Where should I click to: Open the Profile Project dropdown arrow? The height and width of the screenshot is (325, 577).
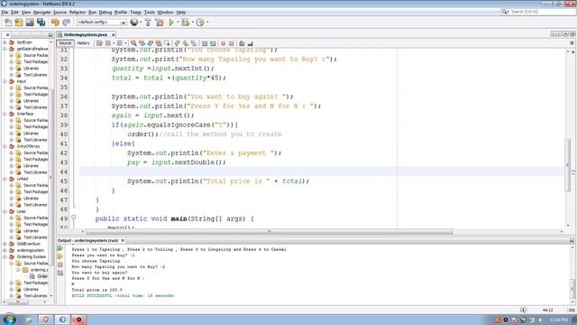click(207, 23)
